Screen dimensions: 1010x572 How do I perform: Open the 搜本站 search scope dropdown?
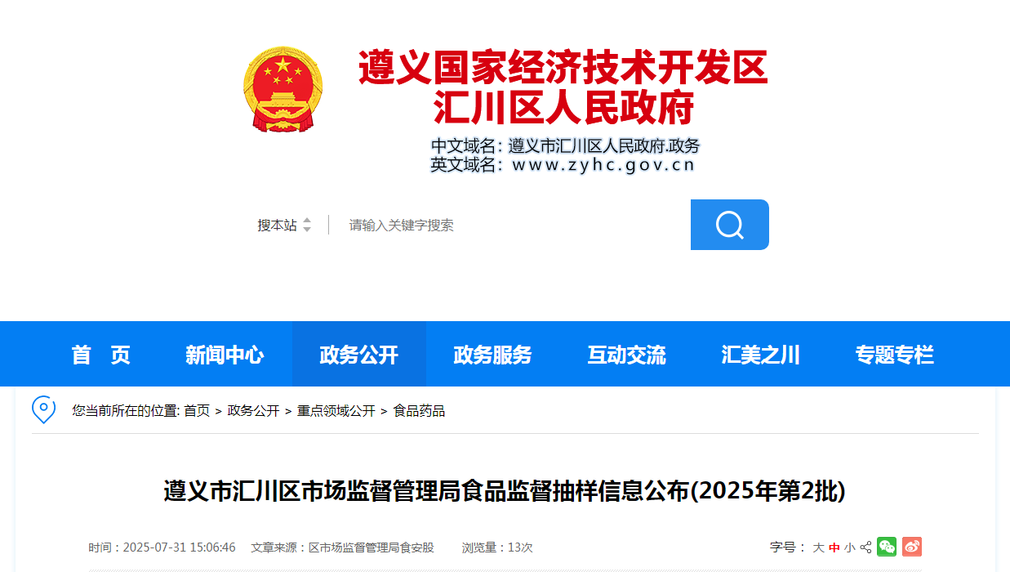click(x=284, y=225)
